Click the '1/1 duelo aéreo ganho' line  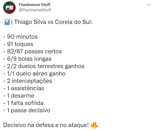[34, 73]
